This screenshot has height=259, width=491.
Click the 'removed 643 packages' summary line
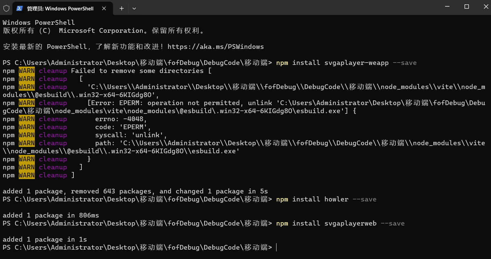point(135,191)
